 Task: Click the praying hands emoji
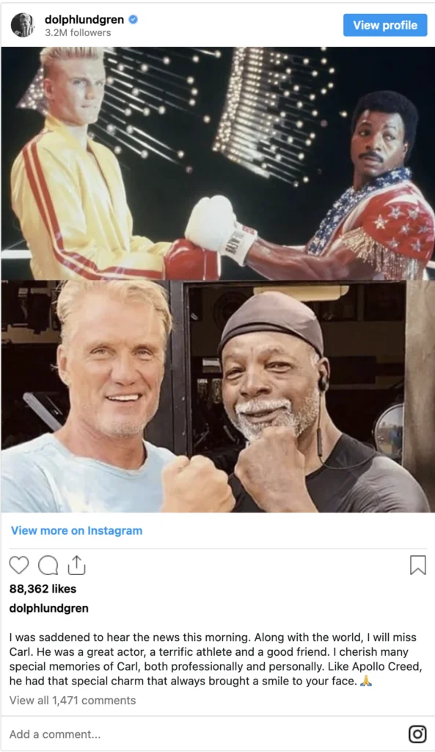[x=366, y=681]
